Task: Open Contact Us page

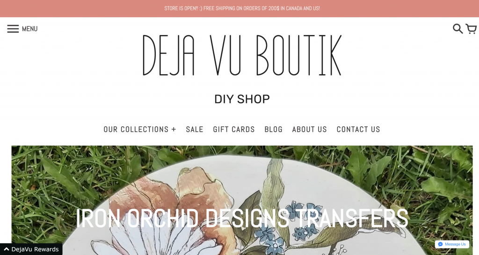Action: coord(358,129)
